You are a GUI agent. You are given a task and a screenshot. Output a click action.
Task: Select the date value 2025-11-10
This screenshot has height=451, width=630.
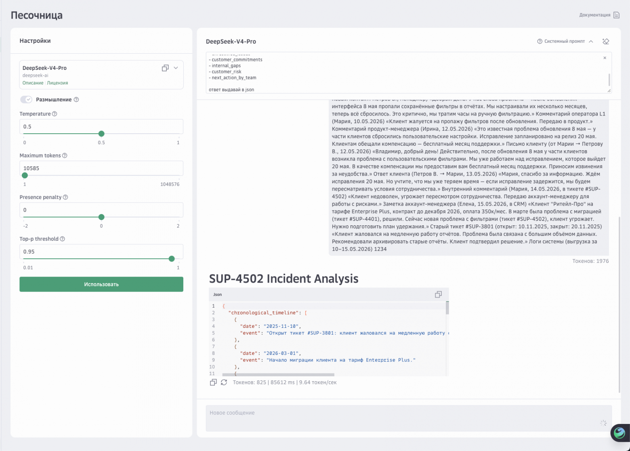coord(282,326)
